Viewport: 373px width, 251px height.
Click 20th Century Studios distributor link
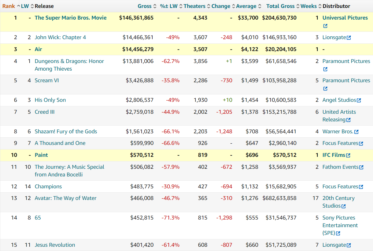(x=338, y=202)
